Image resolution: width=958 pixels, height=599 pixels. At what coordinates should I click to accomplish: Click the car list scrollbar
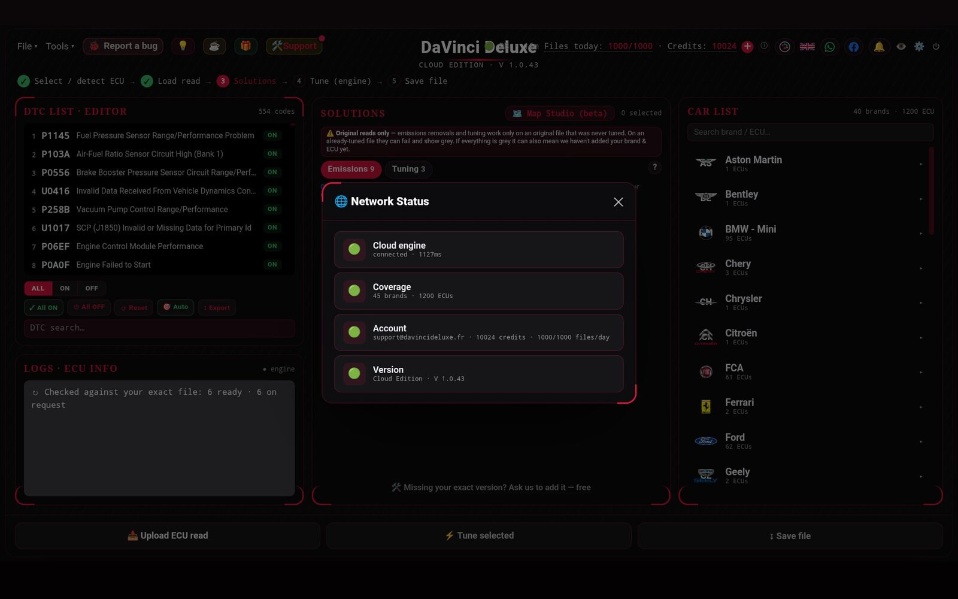(x=931, y=190)
